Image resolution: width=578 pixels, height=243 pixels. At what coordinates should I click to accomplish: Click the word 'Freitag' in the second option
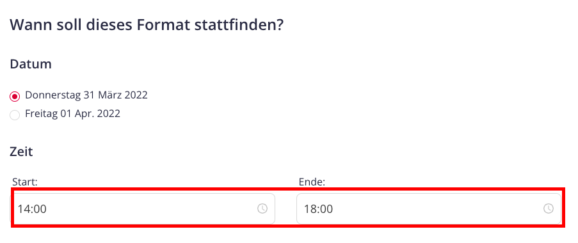(x=41, y=113)
